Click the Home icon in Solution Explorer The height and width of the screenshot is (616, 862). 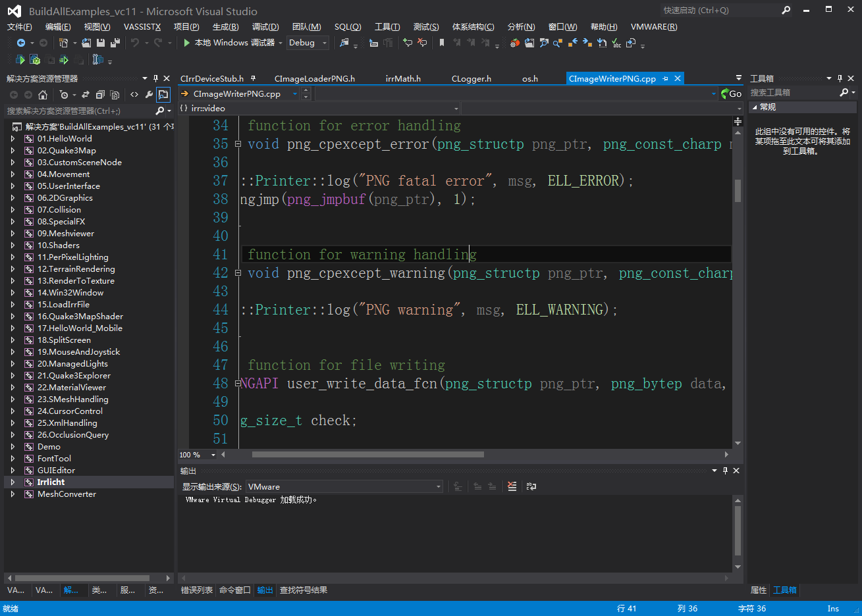(x=43, y=95)
